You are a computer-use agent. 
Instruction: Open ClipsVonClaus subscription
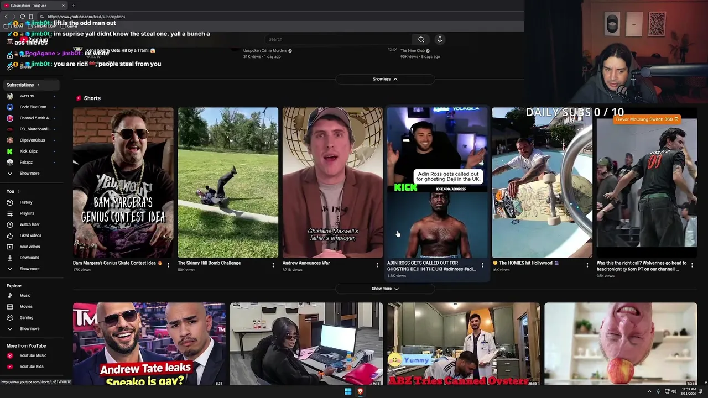32,140
